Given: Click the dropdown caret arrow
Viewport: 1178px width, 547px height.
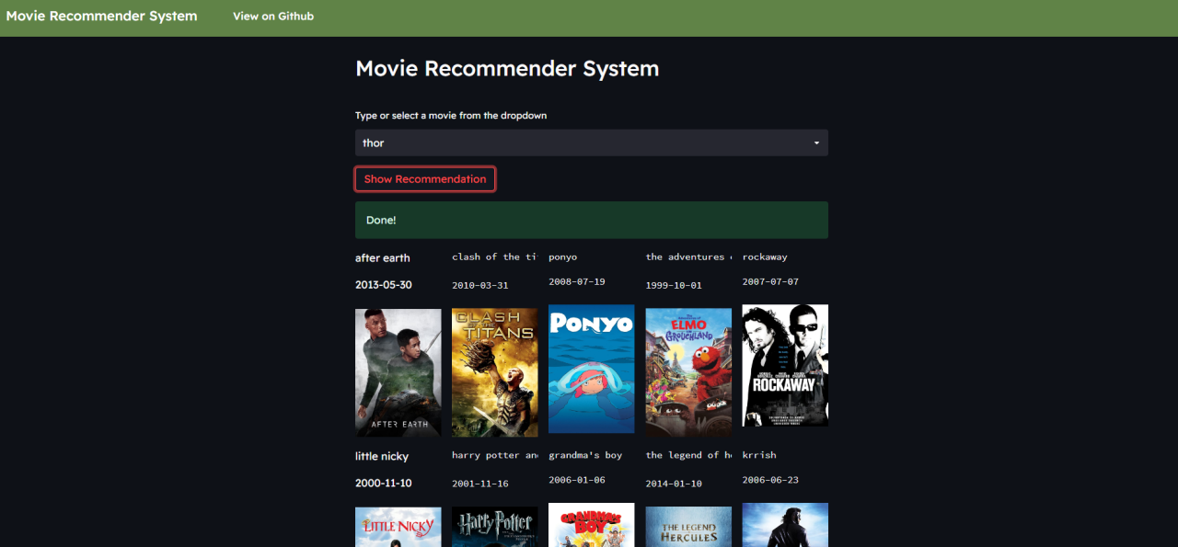Looking at the screenshot, I should [x=815, y=142].
